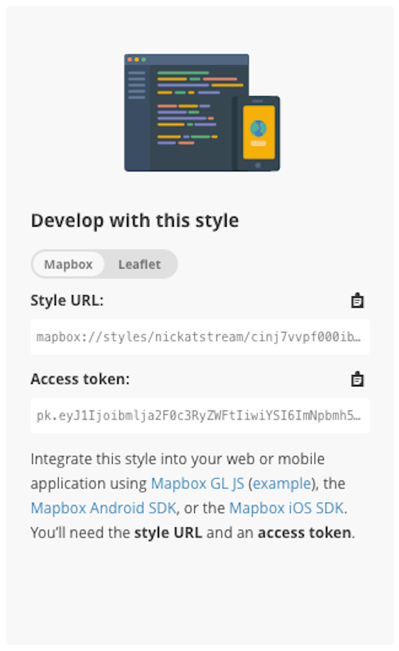Click the yellow dot in illustrated code window
This screenshot has width=399, height=651.
click(137, 59)
